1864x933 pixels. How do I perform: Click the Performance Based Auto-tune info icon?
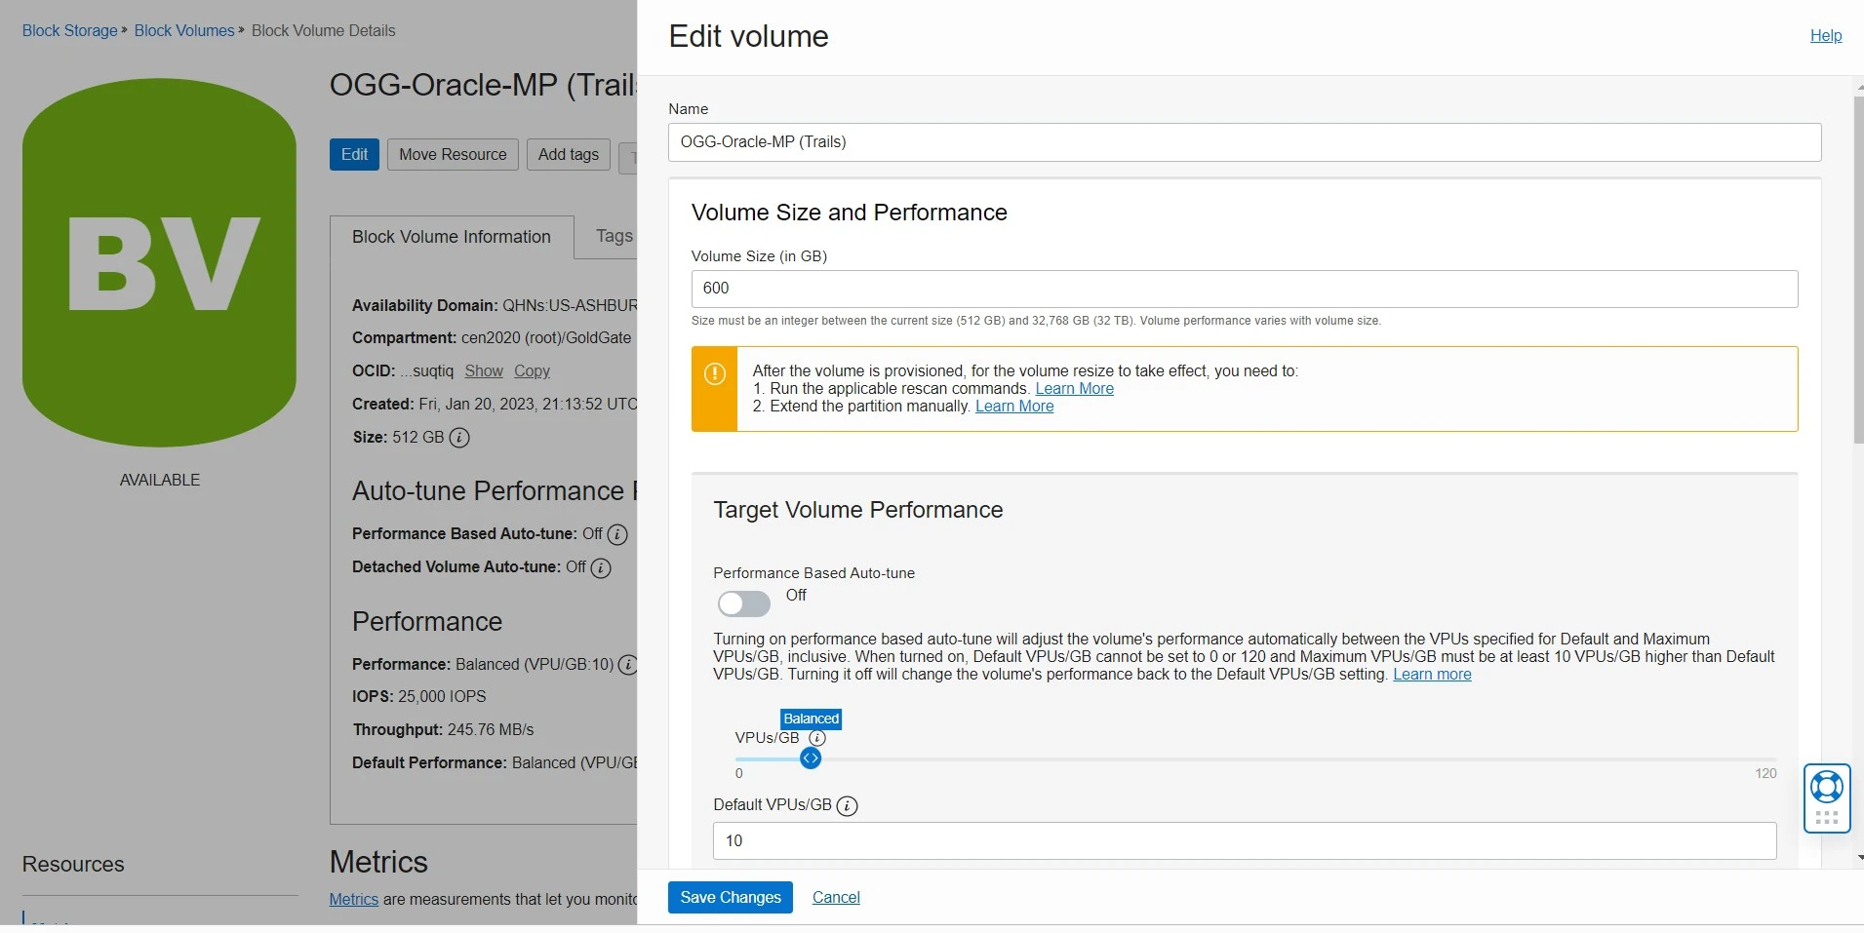tap(615, 534)
